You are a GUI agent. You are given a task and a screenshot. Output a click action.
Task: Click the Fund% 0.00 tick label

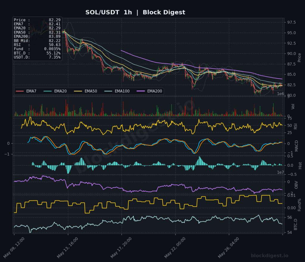[291, 208]
